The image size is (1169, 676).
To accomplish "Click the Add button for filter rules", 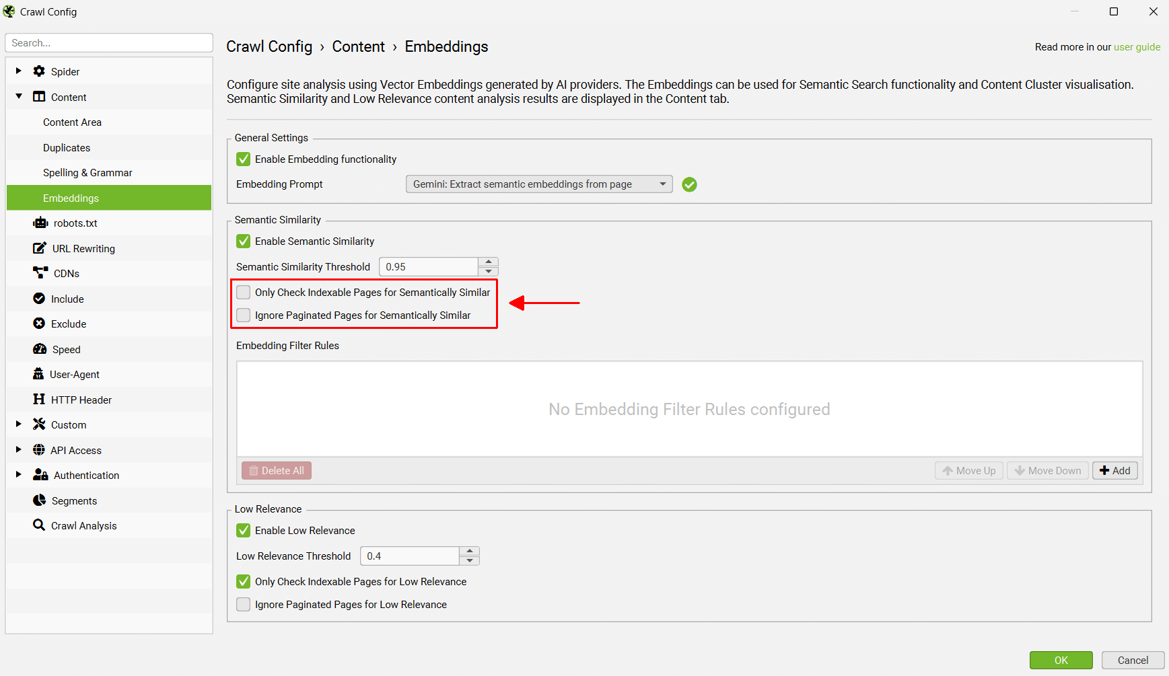I will pos(1114,470).
